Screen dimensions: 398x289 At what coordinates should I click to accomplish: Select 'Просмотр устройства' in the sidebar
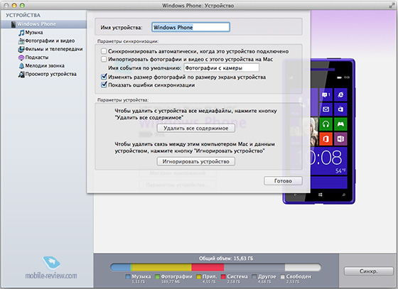(x=50, y=75)
